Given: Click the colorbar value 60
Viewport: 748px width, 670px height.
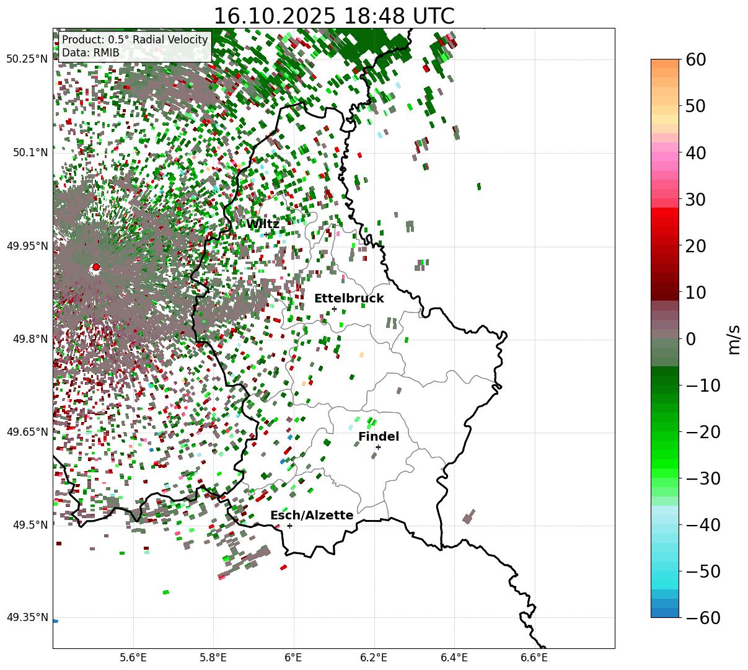Looking at the screenshot, I should [x=695, y=60].
